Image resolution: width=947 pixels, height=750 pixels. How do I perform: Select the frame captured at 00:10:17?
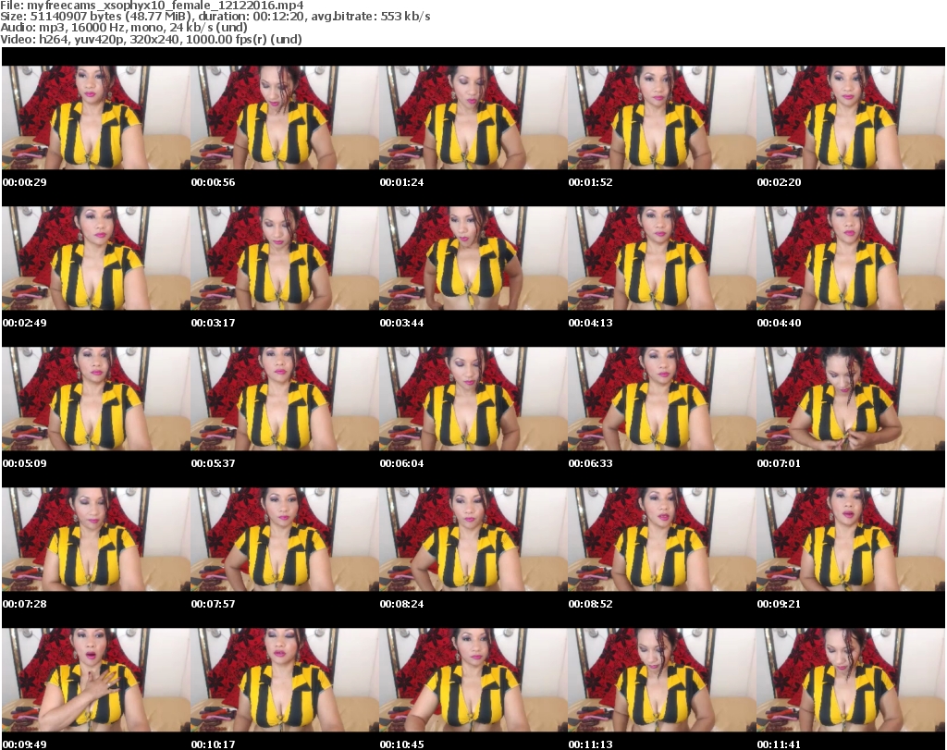coord(285,680)
